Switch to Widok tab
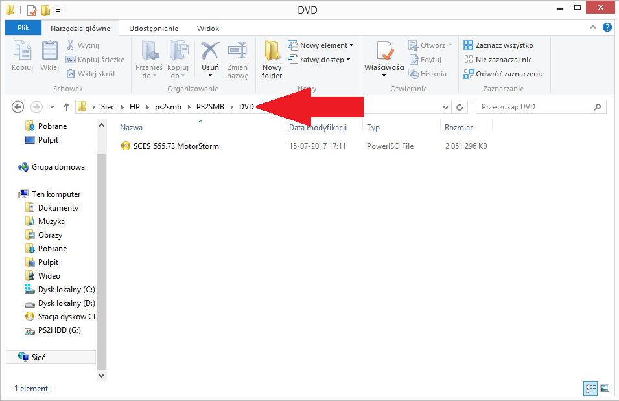Viewport: 619px width, 401px height. coord(208,29)
